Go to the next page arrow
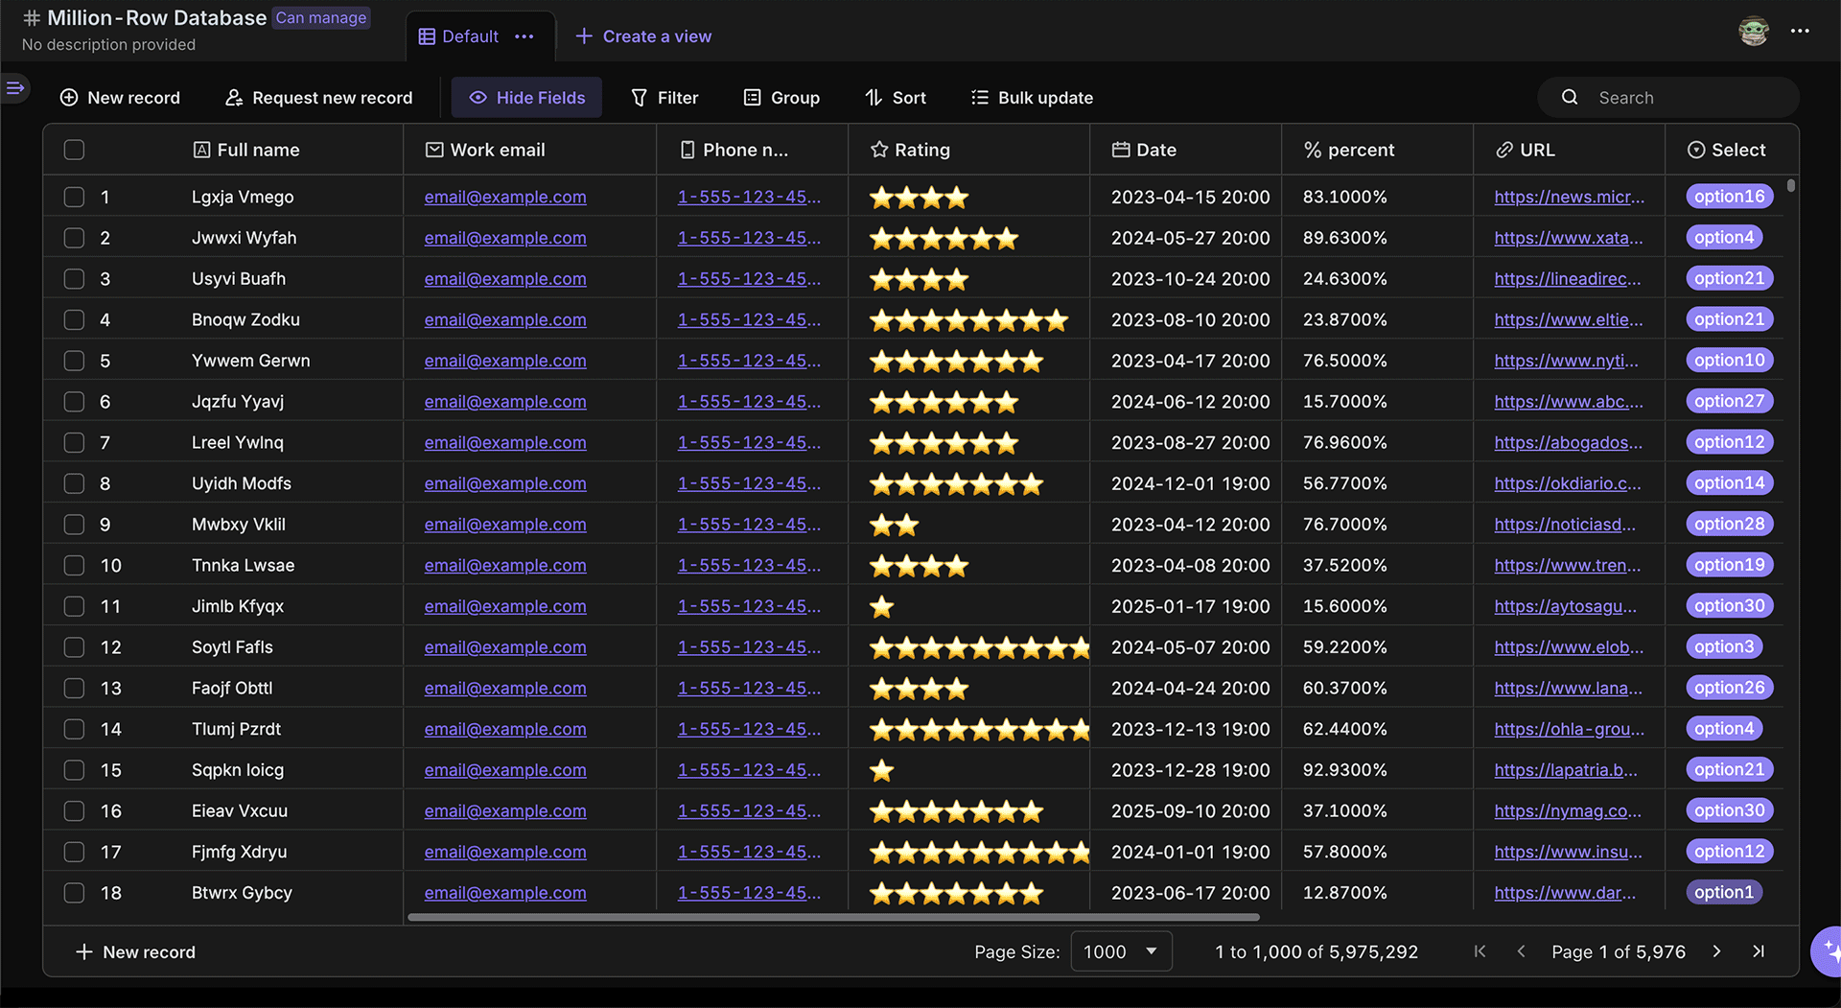The image size is (1841, 1008). pyautogui.click(x=1716, y=951)
